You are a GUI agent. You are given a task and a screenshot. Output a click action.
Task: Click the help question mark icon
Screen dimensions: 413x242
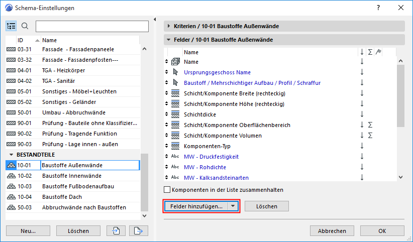tap(378, 8)
